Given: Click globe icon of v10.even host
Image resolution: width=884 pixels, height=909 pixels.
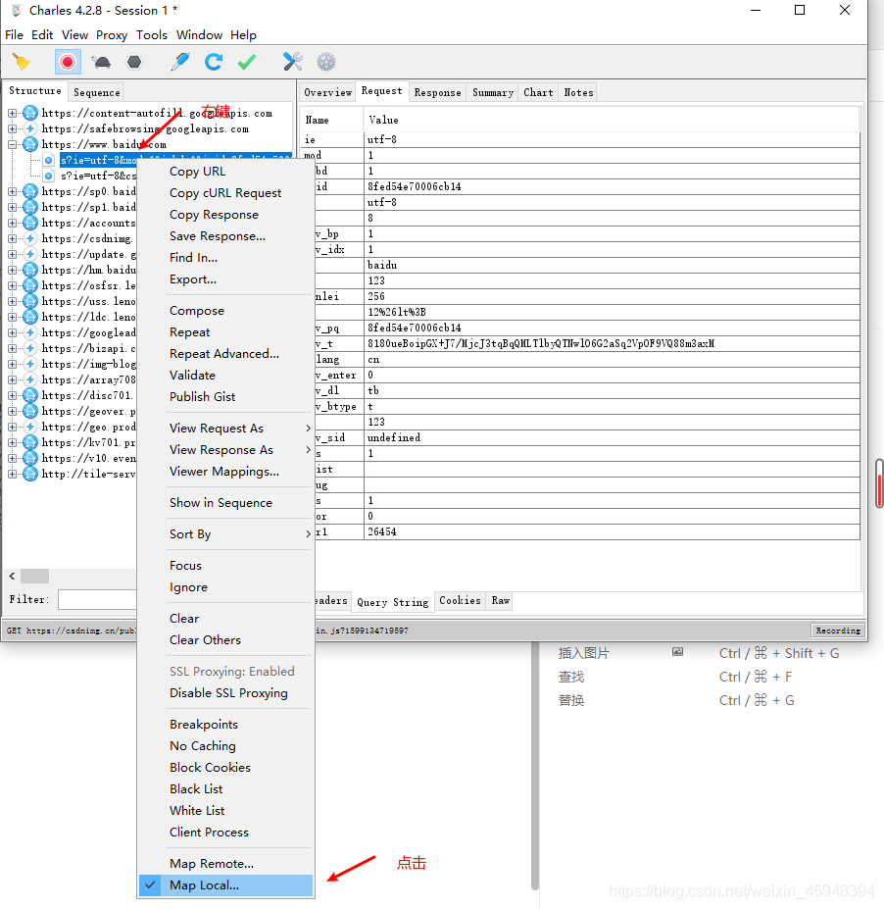Looking at the screenshot, I should tap(30, 458).
